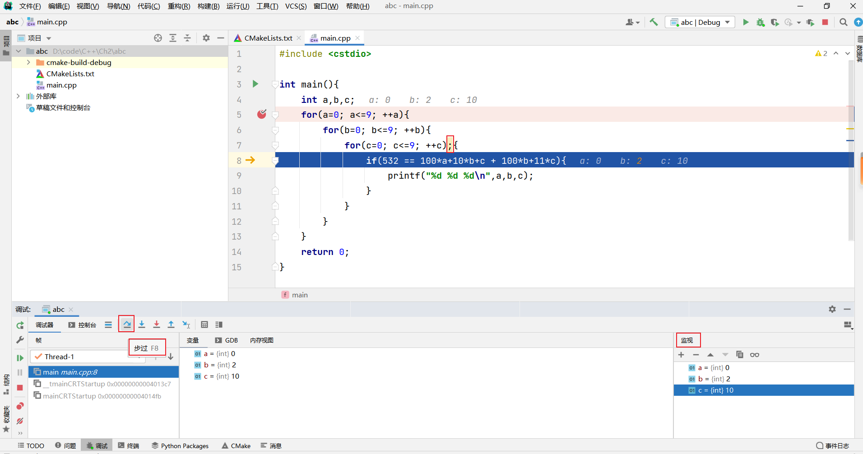Image resolution: width=863 pixels, height=454 pixels.
Task: Click the warnings indicator showing 2
Action: point(821,53)
